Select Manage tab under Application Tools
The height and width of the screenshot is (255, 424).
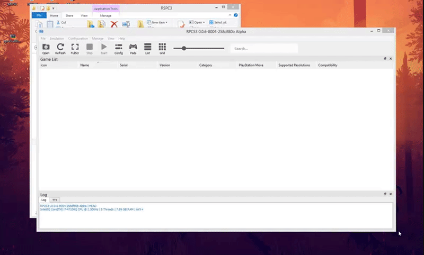coord(105,16)
